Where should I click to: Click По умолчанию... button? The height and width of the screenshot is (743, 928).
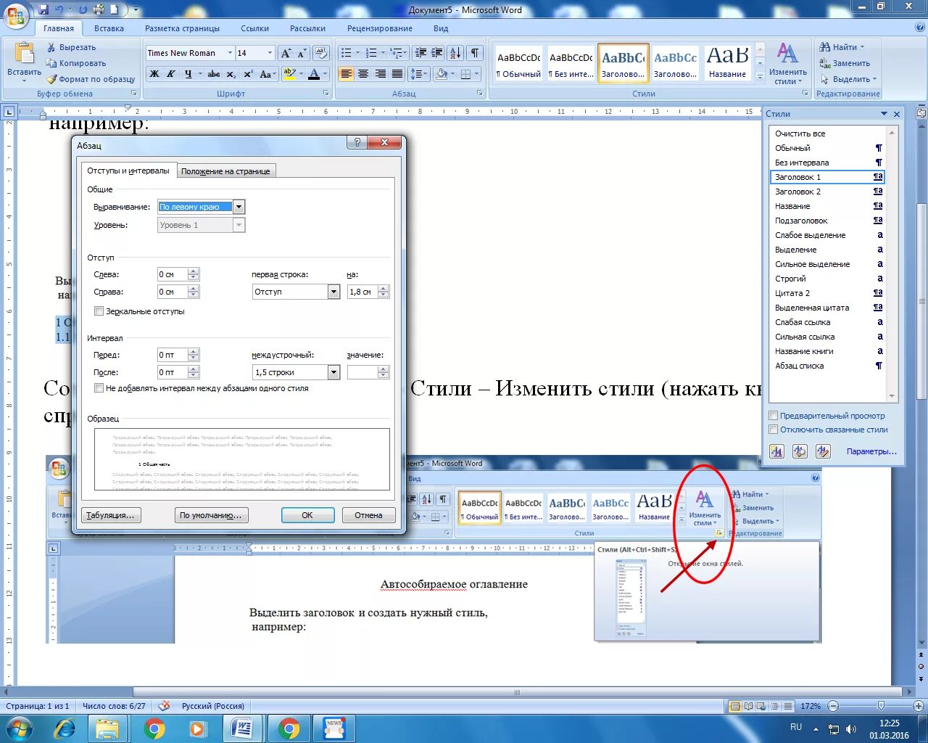pyautogui.click(x=211, y=515)
